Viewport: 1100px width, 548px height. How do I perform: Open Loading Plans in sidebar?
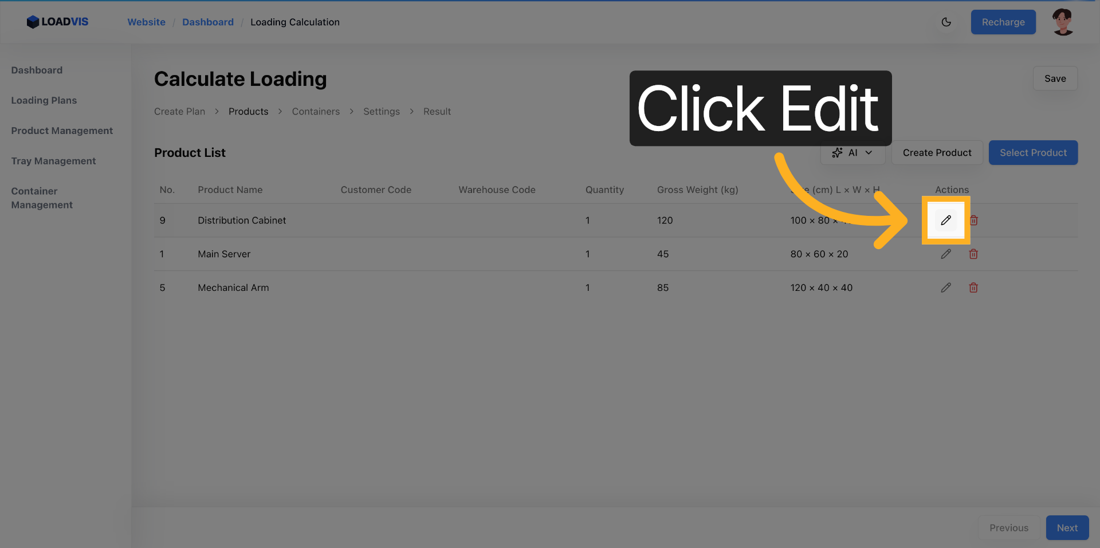(44, 100)
